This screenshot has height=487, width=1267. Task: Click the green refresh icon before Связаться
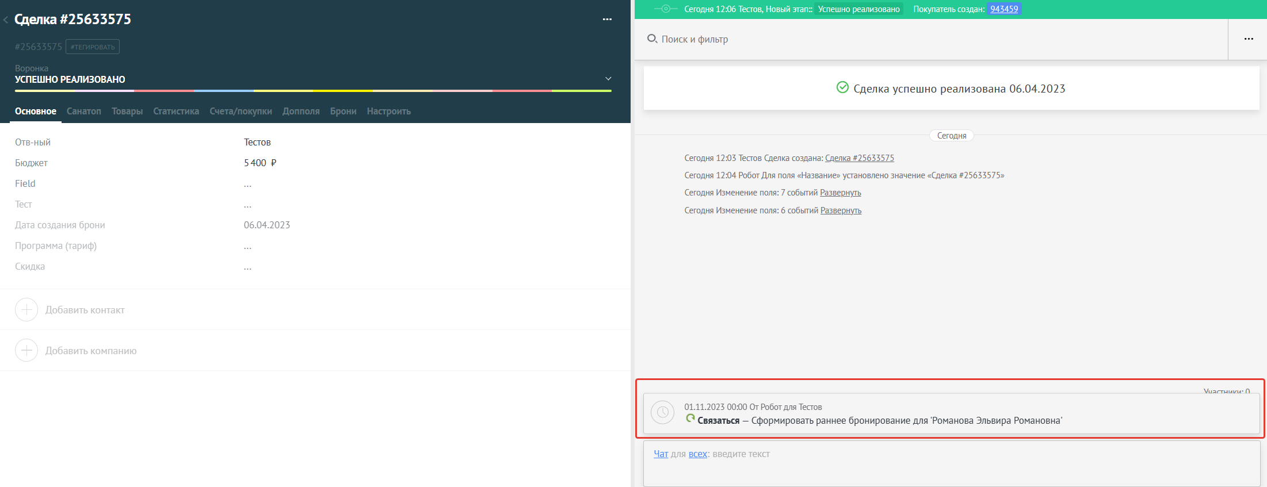690,419
